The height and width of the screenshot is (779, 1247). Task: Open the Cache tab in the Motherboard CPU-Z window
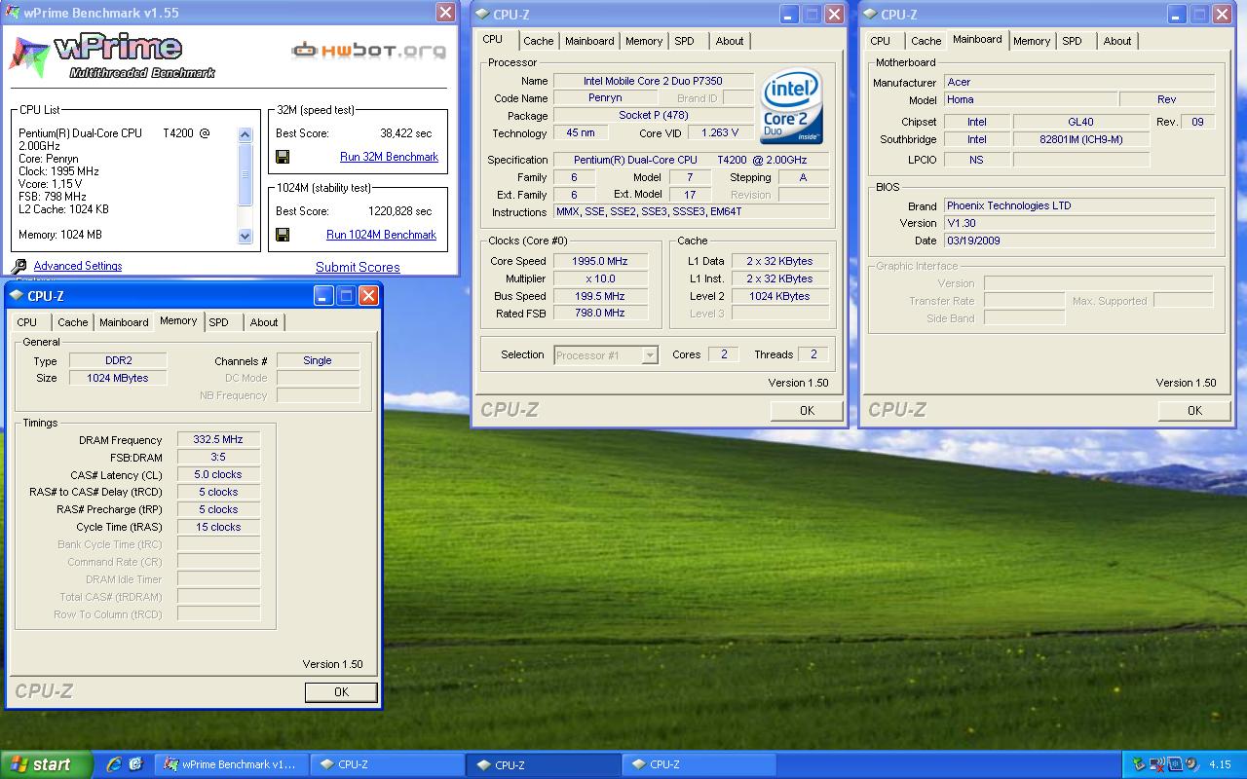pyautogui.click(x=926, y=41)
